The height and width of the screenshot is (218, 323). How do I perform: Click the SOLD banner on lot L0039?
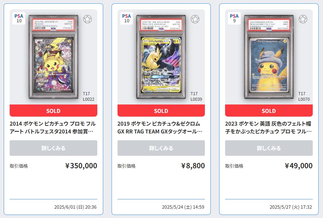161,111
